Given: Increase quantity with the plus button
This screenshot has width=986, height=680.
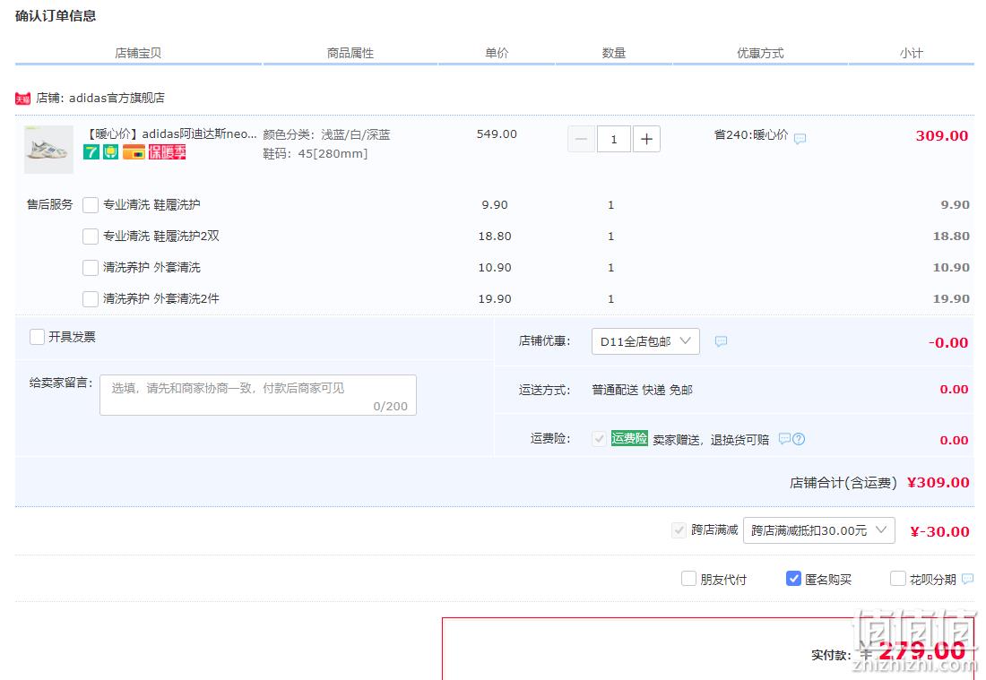Looking at the screenshot, I should coord(646,139).
